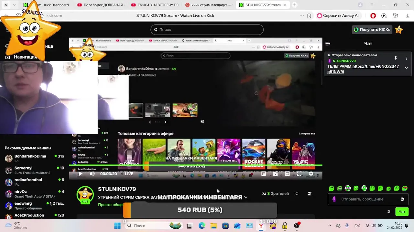Bookmark this page
Viewport: 414px width, 232px height.
[x=309, y=15]
